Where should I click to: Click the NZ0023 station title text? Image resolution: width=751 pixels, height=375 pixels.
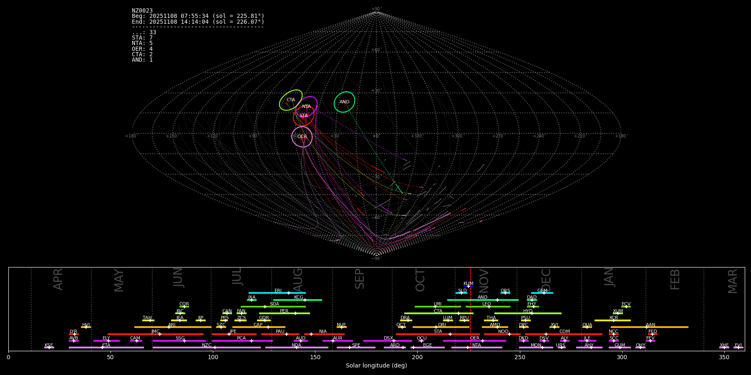(142, 11)
